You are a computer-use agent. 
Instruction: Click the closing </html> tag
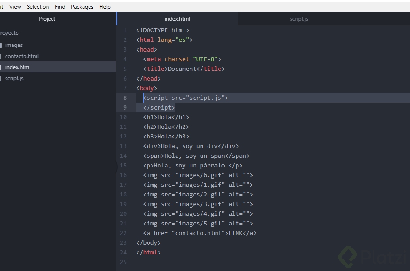pos(149,252)
